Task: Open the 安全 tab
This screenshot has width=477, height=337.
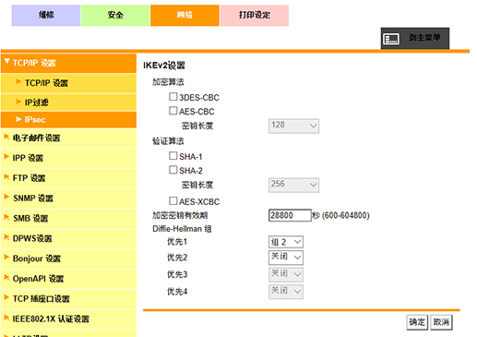Action: pyautogui.click(x=115, y=15)
